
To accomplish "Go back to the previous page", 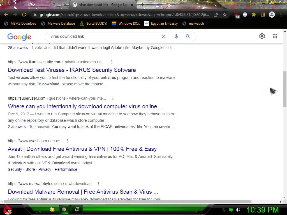I will click(6, 15).
